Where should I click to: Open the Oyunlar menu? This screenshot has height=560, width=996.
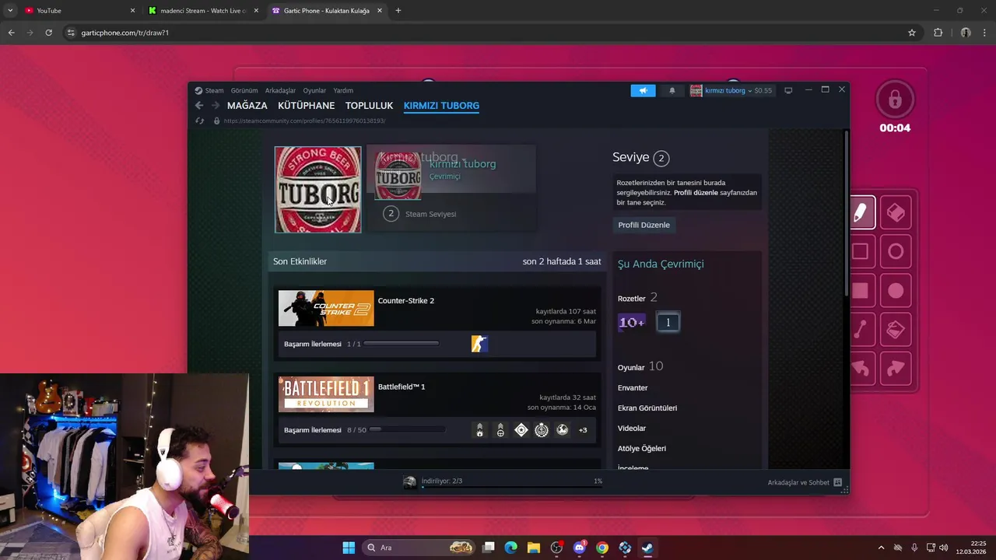pos(314,90)
